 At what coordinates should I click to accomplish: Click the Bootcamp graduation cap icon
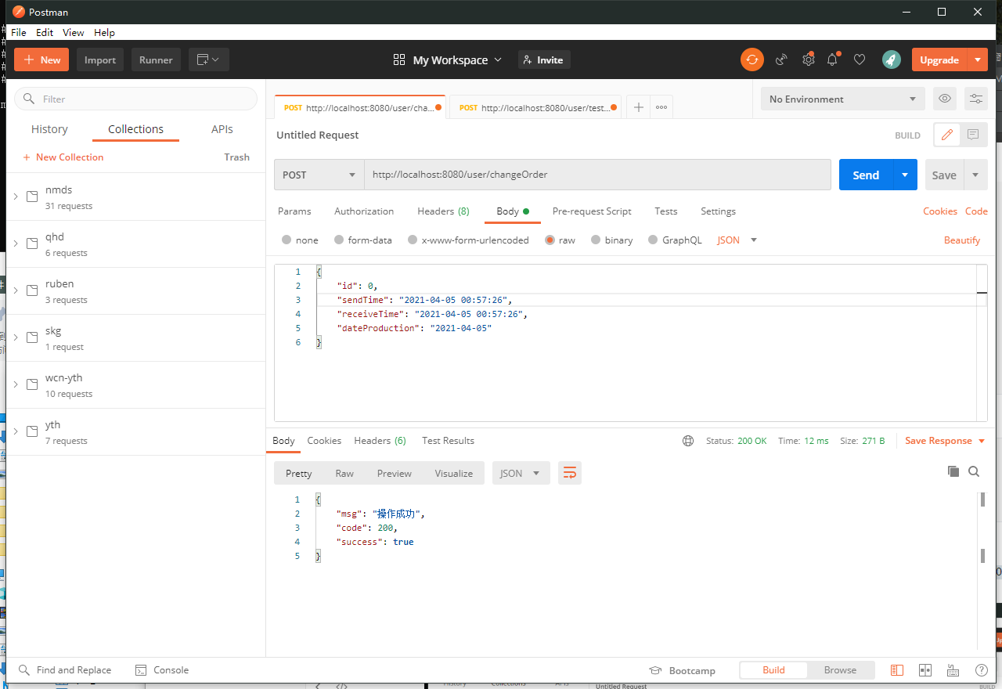[656, 670]
